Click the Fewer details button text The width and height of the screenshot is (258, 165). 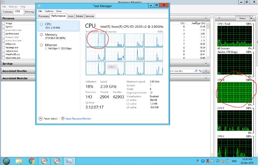(51, 119)
